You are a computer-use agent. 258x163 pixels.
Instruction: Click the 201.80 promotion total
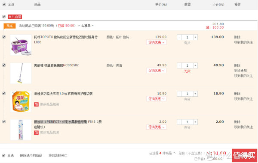tap(218, 24)
